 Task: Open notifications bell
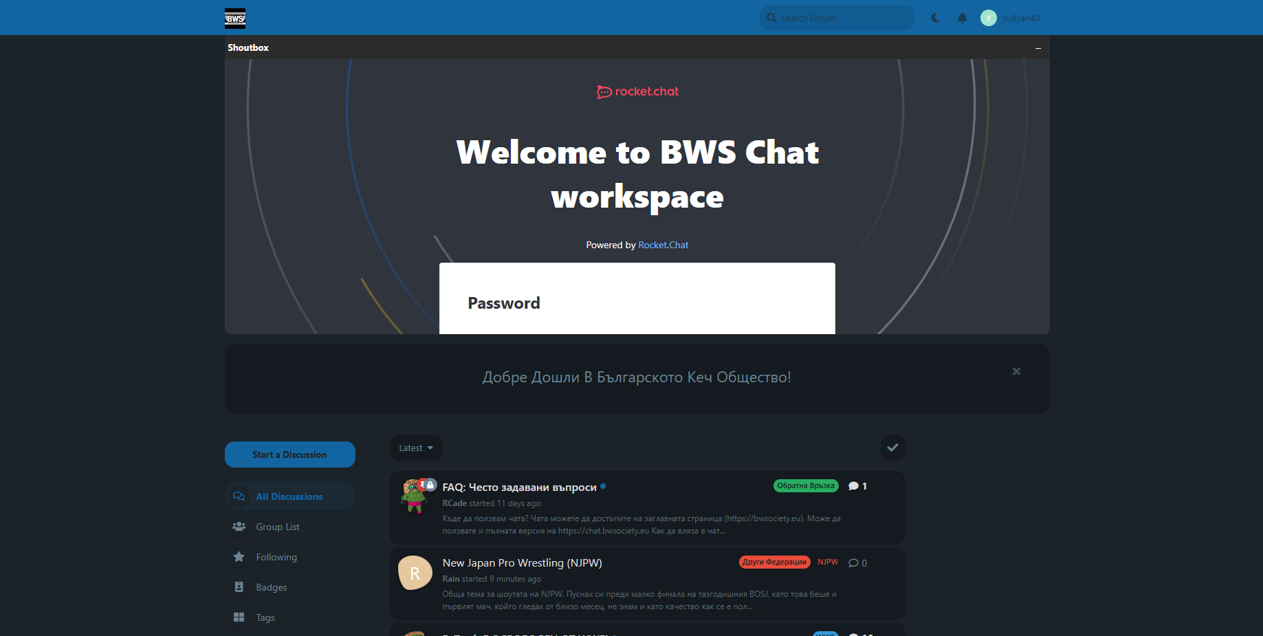(962, 18)
